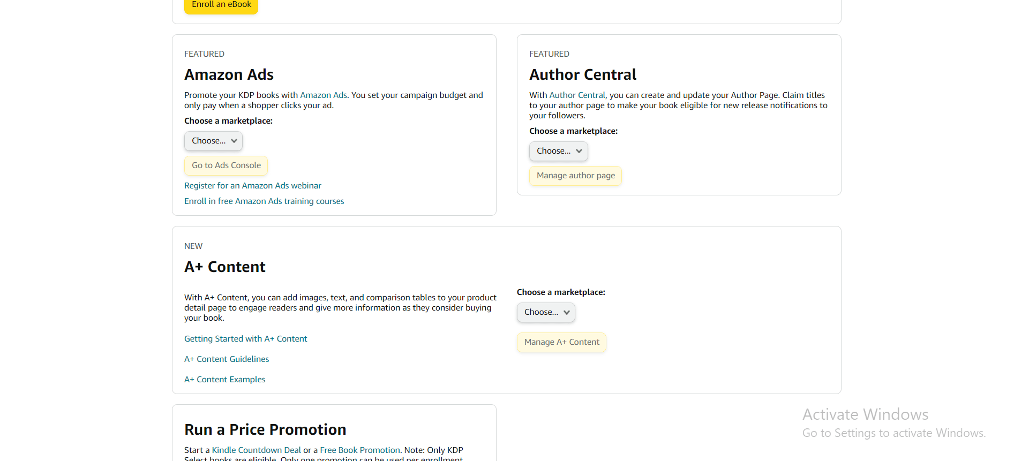Open the A+ Content marketplace dropdown
The width and height of the screenshot is (1014, 461).
(x=545, y=312)
